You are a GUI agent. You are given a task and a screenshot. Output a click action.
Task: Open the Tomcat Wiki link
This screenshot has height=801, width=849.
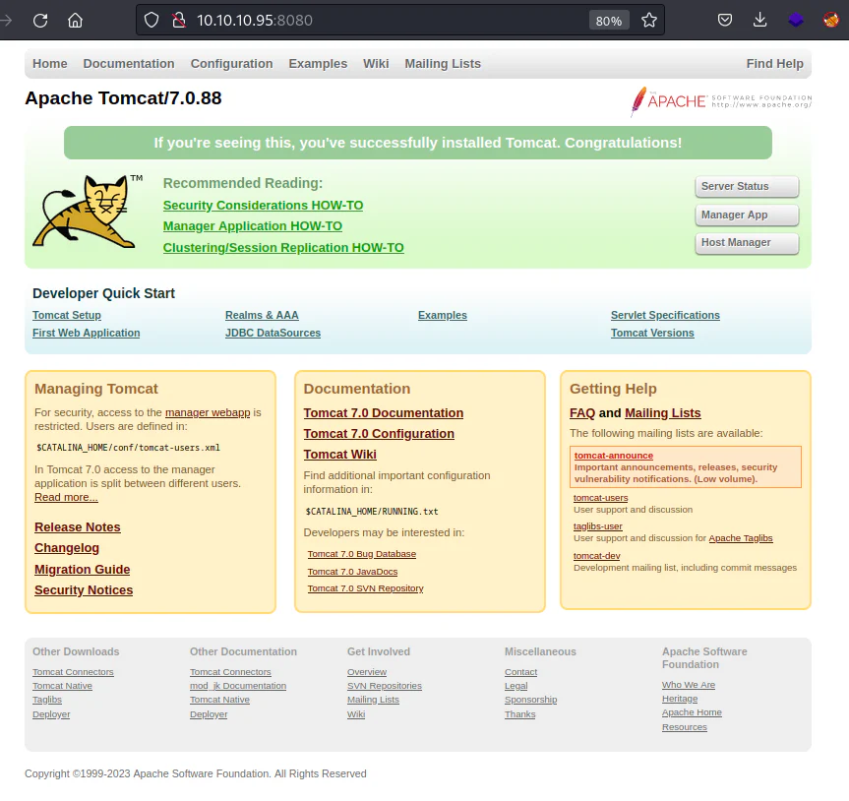click(339, 455)
